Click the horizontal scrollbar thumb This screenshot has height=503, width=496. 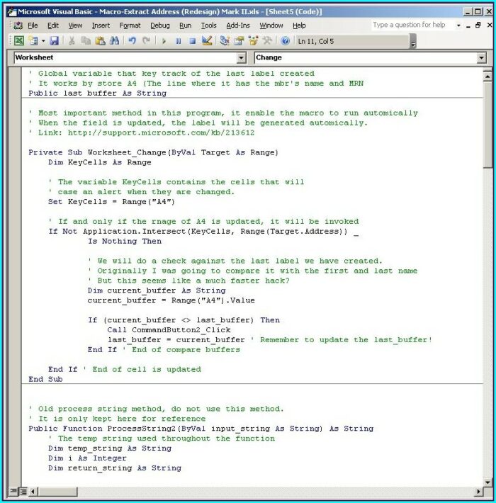pyautogui.click(x=57, y=491)
